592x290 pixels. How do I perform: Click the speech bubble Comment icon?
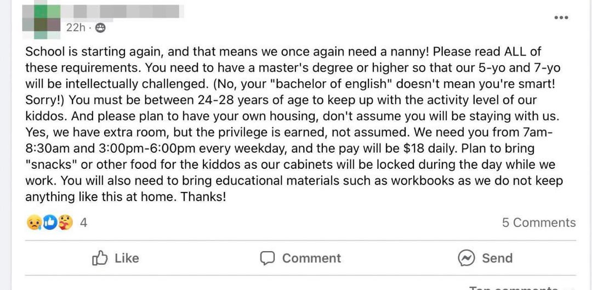point(267,258)
